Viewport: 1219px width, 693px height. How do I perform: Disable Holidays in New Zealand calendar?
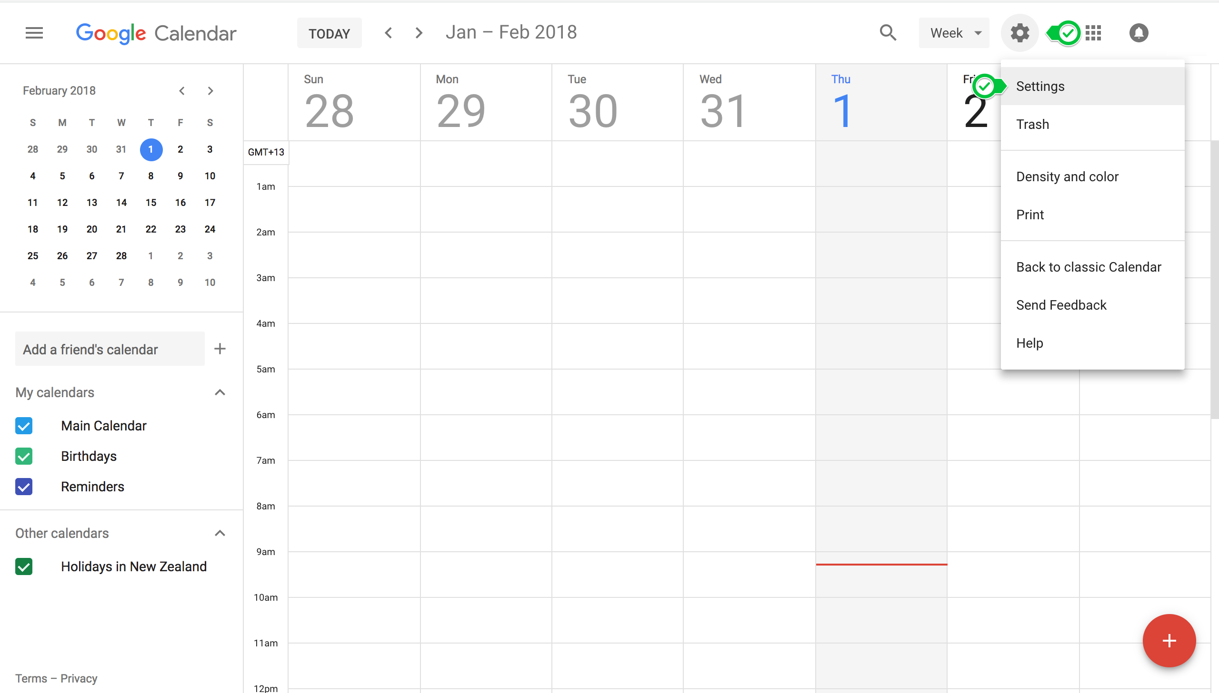[24, 566]
